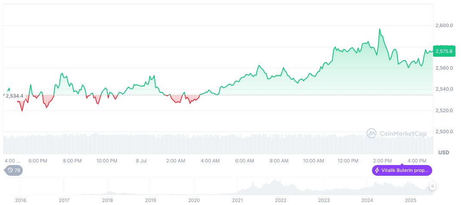
Task: Click the 2,534.4 opening price label
Action: point(14,96)
